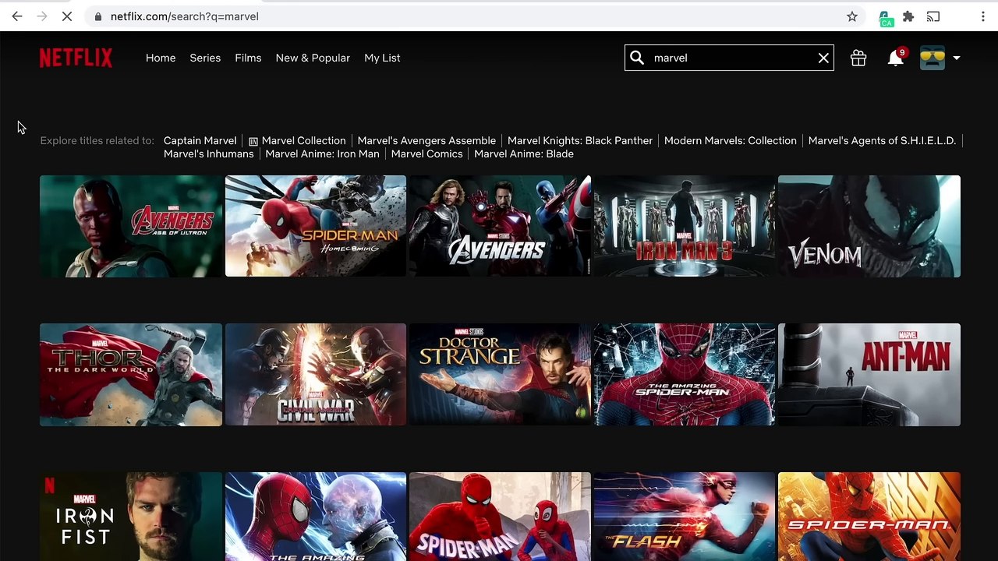Open the Iron Man 3 thumbnail
This screenshot has height=561, width=998.
tap(685, 226)
